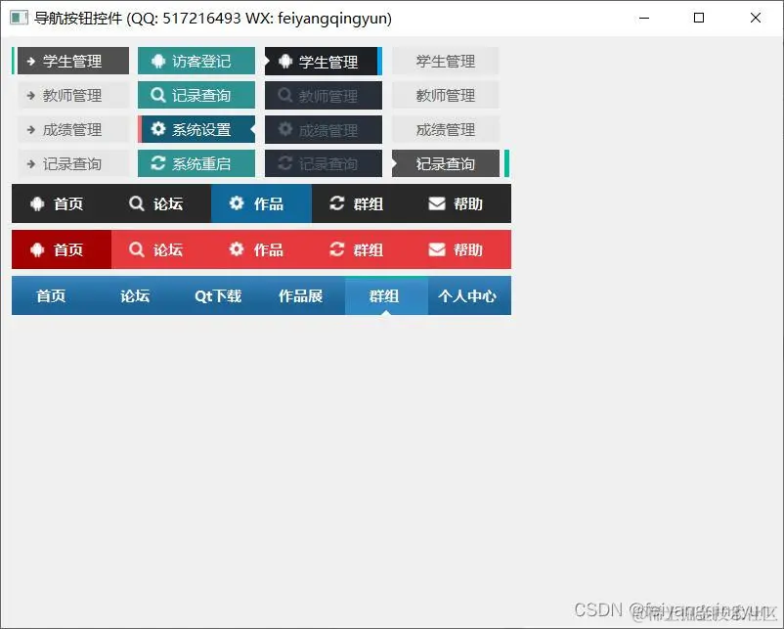The height and width of the screenshot is (629, 784).
Task: Expand the 教师管理 arrow button
Action: coord(70,95)
